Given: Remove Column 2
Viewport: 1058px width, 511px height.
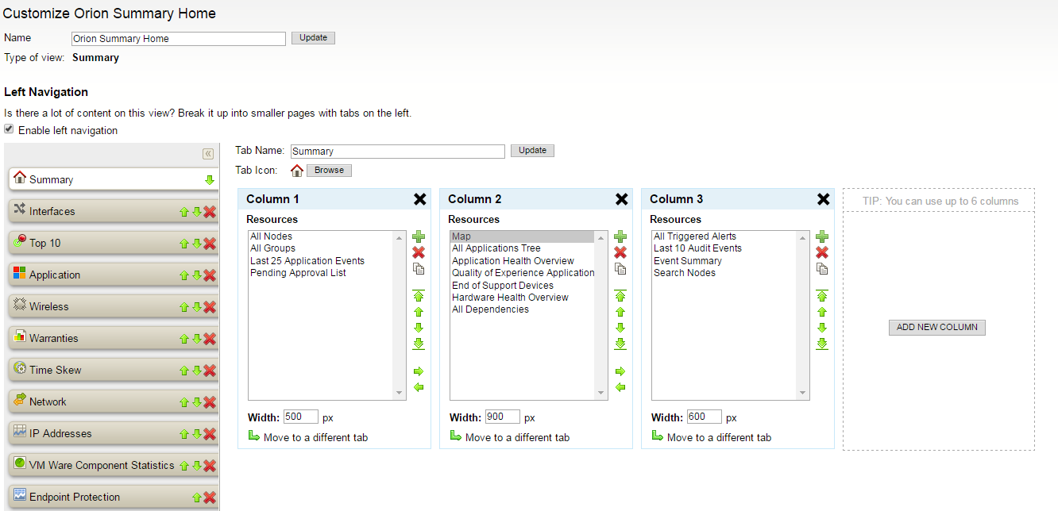Looking at the screenshot, I should point(621,199).
